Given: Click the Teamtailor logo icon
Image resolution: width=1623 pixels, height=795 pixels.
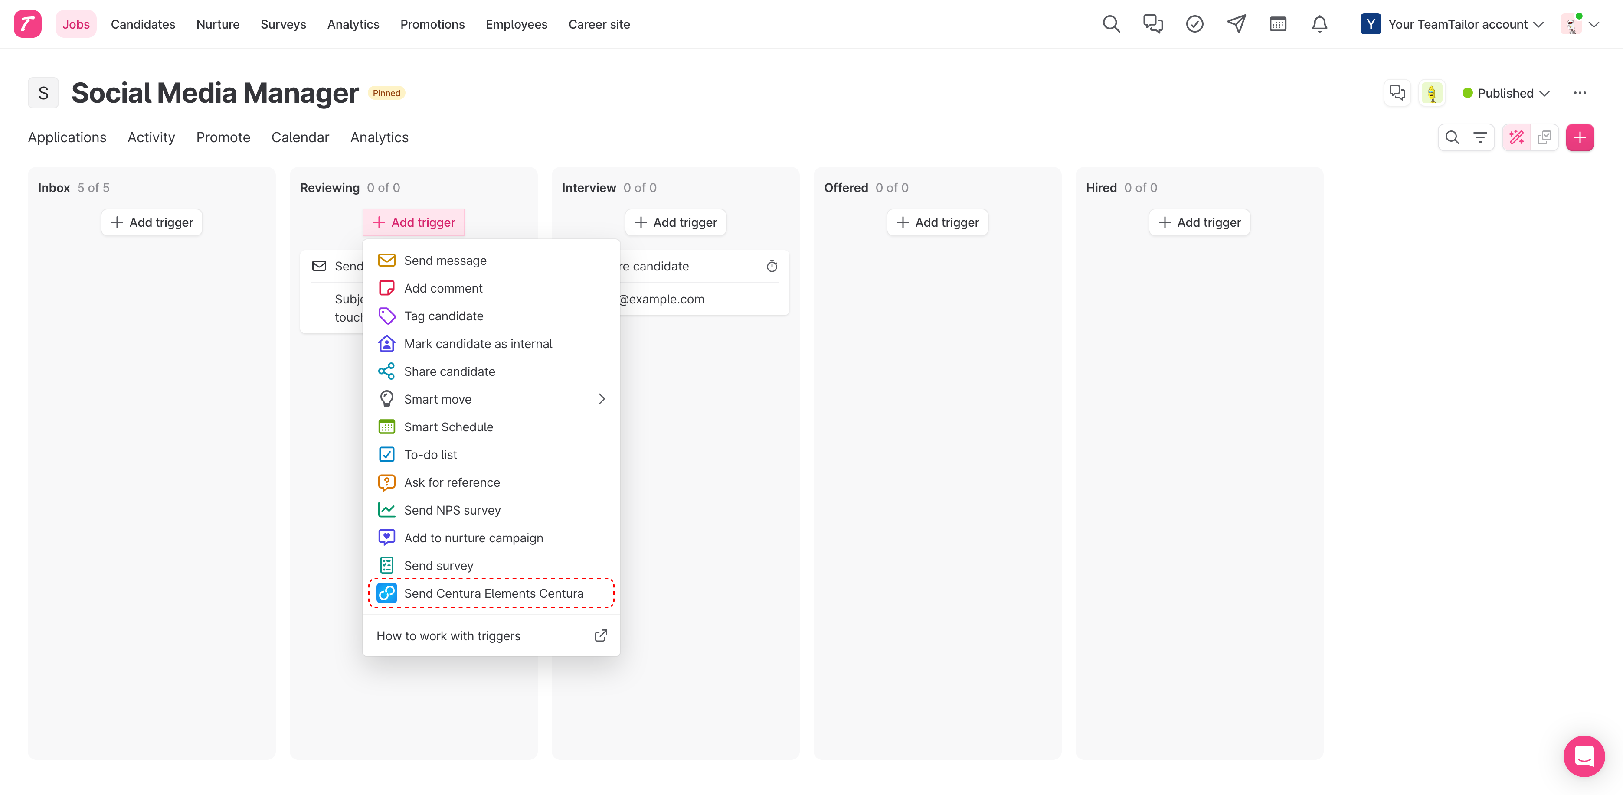Looking at the screenshot, I should [27, 24].
